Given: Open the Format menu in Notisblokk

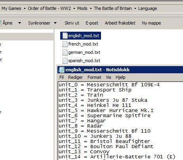Looking at the screenshot, I should tap(94, 77).
